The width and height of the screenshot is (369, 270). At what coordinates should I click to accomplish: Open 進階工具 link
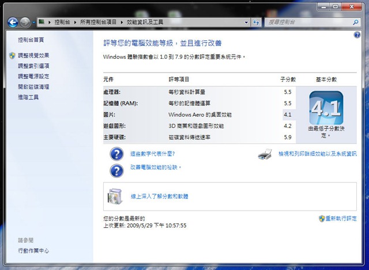point(28,97)
